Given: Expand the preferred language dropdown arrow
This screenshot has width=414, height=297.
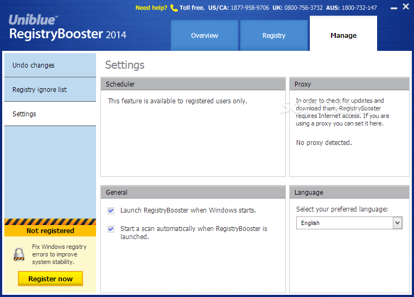Looking at the screenshot, I should 397,223.
